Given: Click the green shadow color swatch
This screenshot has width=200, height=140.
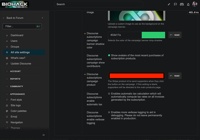Looking at the screenshot, I should 153,35.
